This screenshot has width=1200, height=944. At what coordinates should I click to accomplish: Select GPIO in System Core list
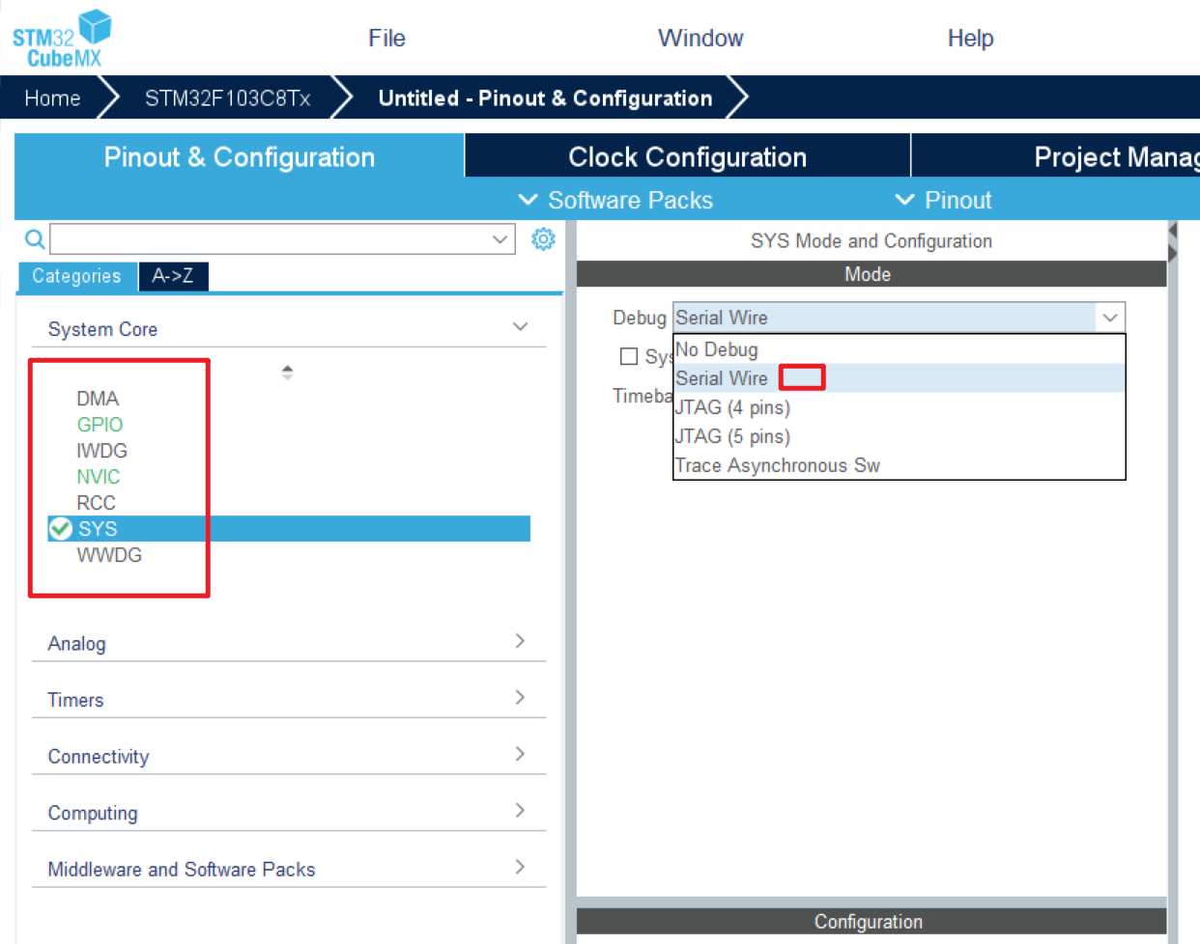pyautogui.click(x=100, y=424)
